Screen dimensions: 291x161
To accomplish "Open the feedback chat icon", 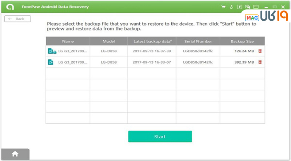I will pos(248,7).
